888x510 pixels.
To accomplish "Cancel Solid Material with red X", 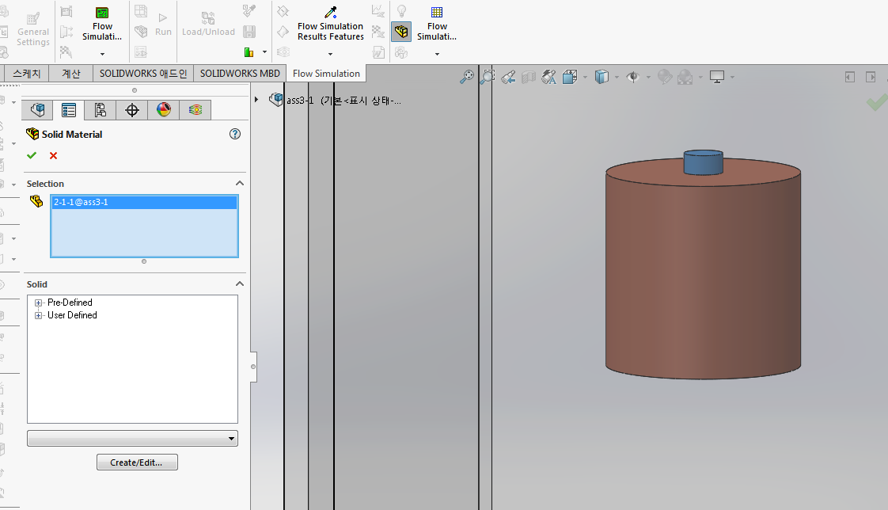I will [53, 155].
